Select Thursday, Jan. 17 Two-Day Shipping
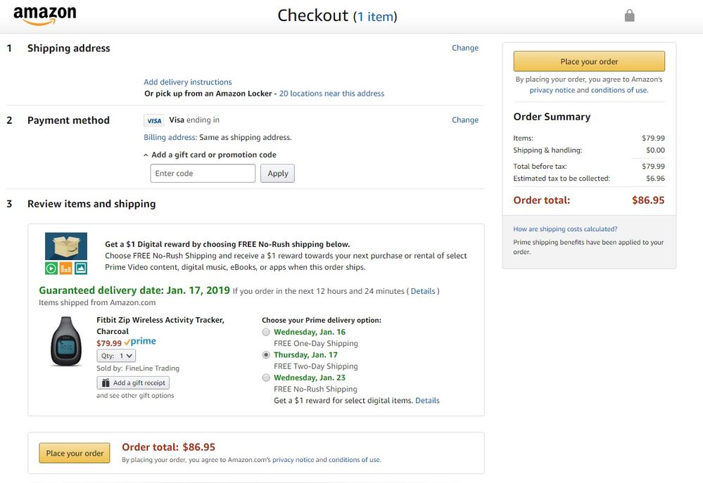The width and height of the screenshot is (703, 483). coord(266,355)
